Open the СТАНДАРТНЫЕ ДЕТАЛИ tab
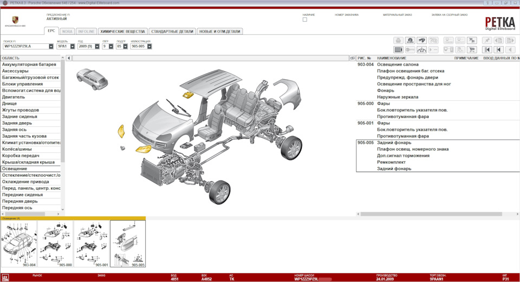 [x=172, y=31]
